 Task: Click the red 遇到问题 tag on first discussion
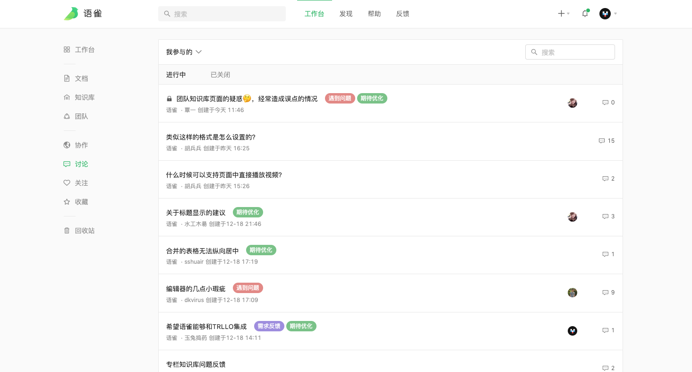tap(340, 98)
